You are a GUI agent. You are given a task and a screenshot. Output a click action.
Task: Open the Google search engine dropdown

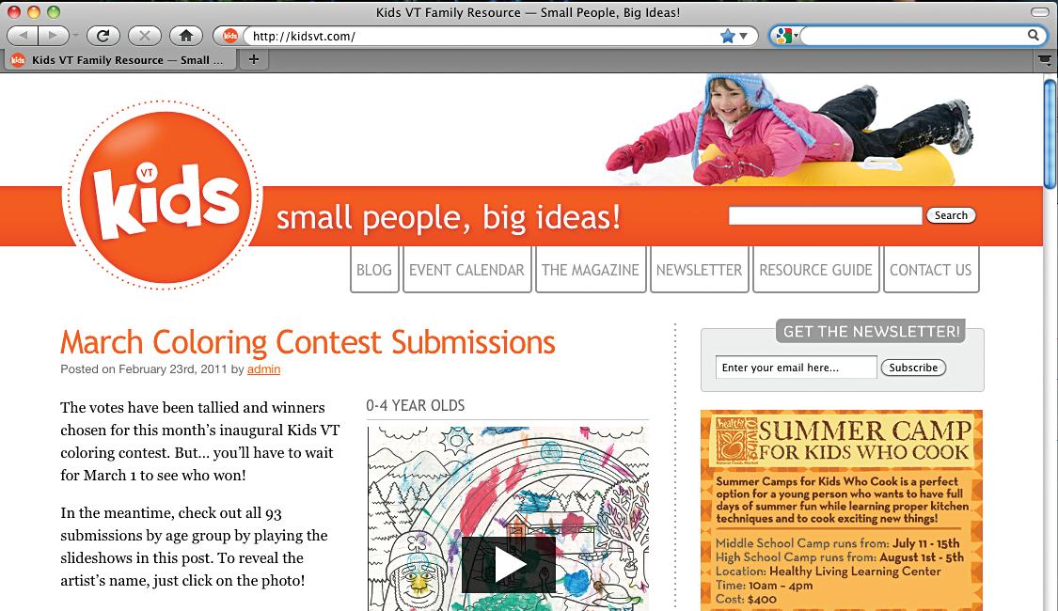tap(785, 36)
